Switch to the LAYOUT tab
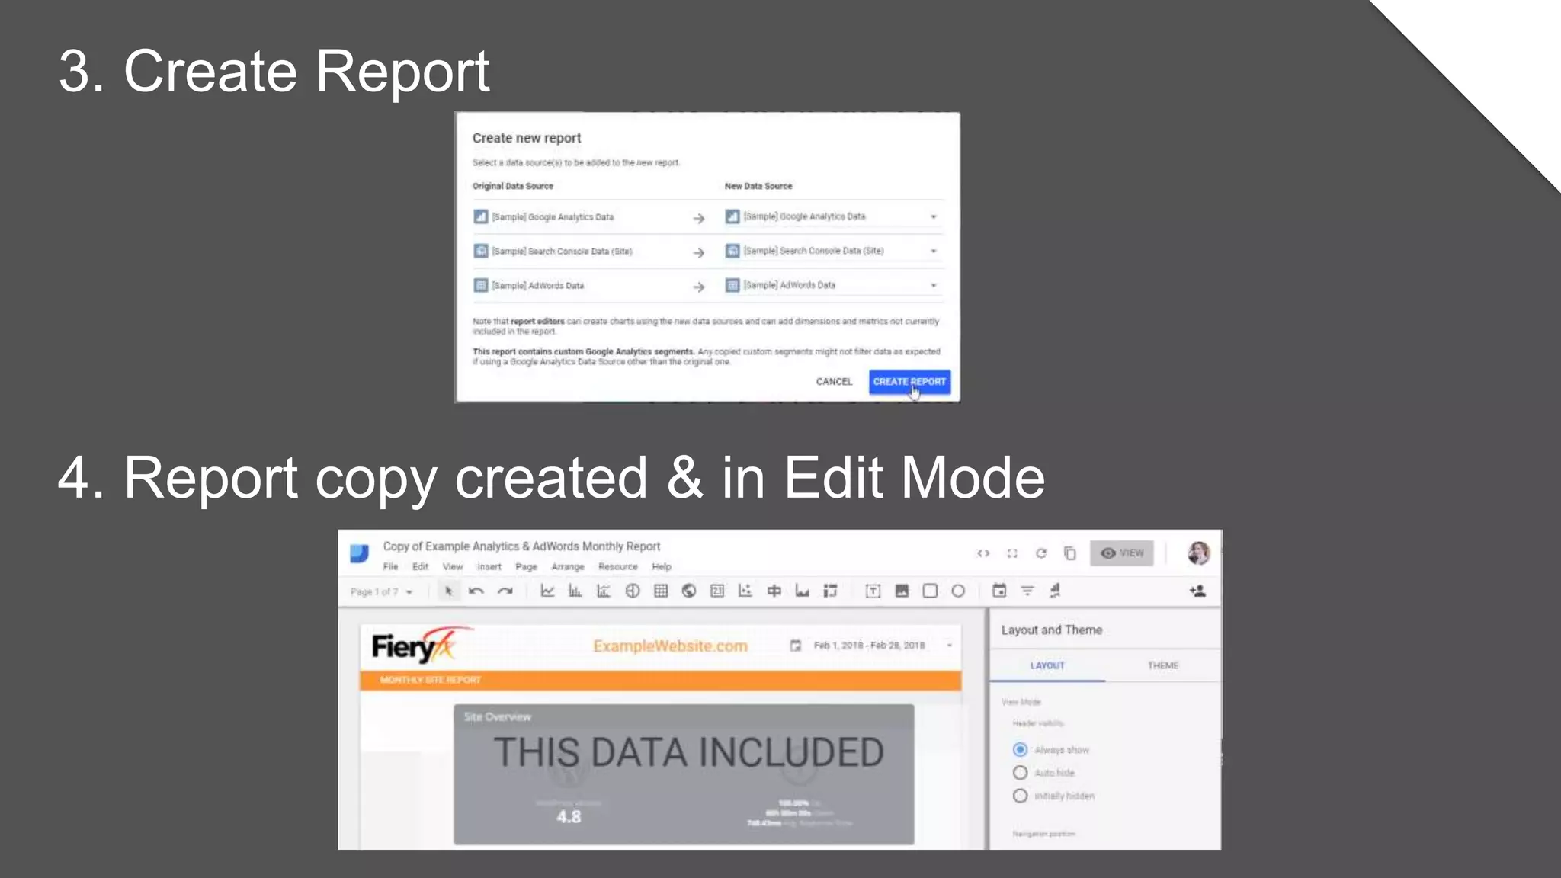Viewport: 1561px width, 878px height. click(1047, 665)
